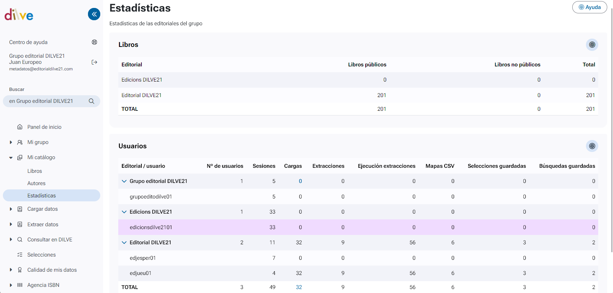The image size is (613, 293).
Task: Click the logout icon beside Juan Europeo
Action: point(94,62)
